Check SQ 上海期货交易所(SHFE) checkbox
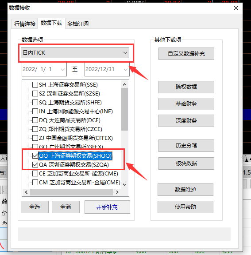The height and width of the screenshot is (255, 251). coord(35,103)
